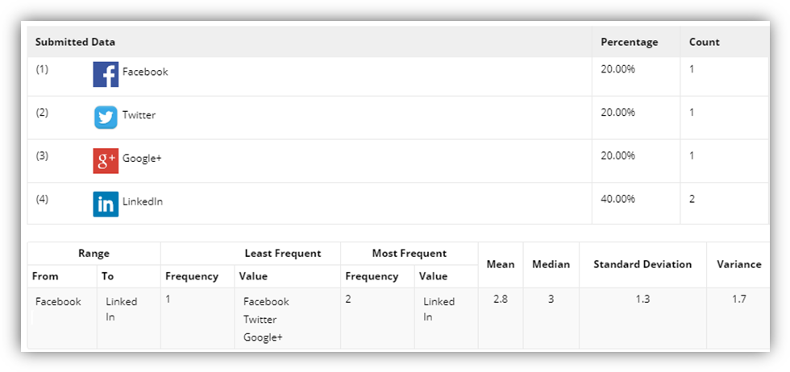Click the Least Frequent header cell
The width and height of the screenshot is (790, 372).
click(x=282, y=254)
